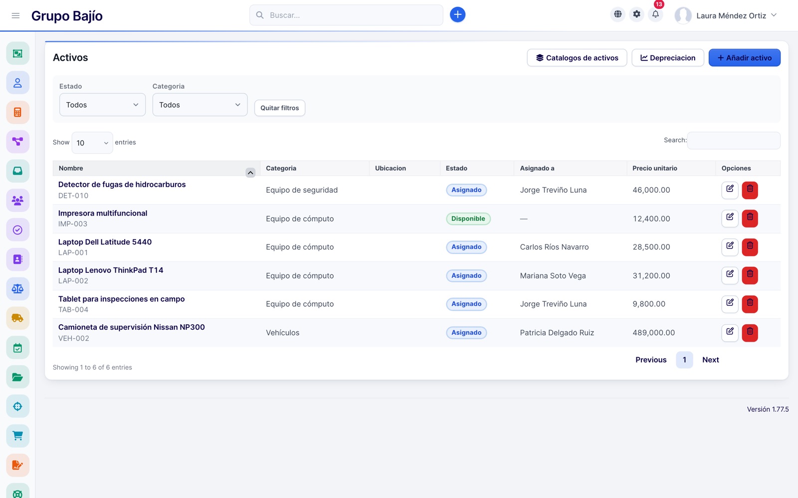This screenshot has height=498, width=798.
Task: Go to Previous page
Action: 651,360
